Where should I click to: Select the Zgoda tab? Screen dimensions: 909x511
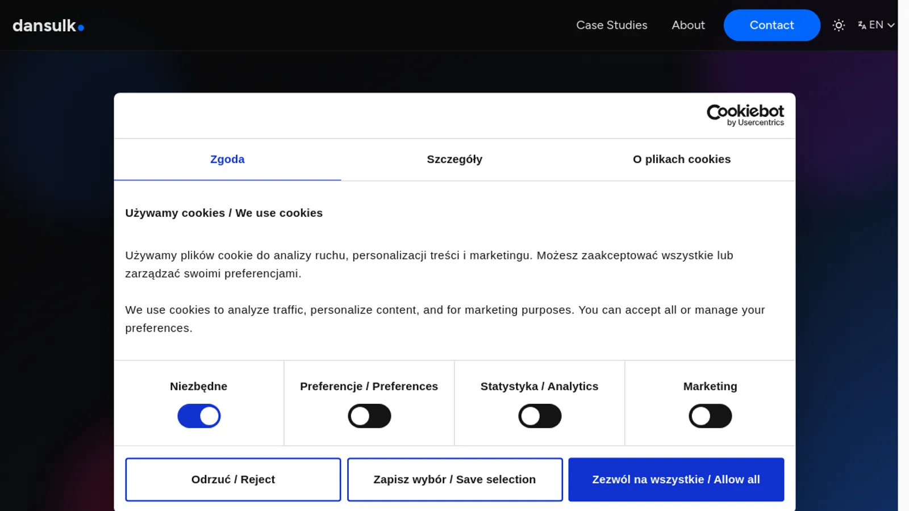227,160
